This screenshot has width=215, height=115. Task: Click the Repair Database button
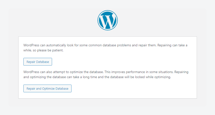tap(38, 62)
